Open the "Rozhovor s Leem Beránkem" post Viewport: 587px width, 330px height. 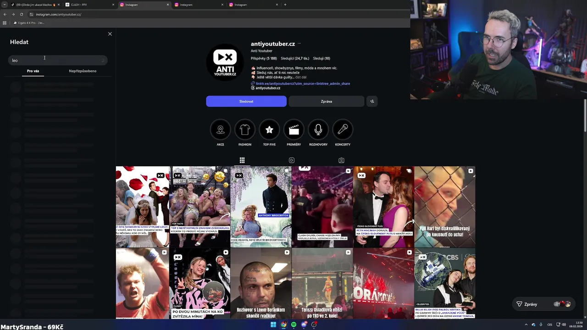tap(261, 284)
